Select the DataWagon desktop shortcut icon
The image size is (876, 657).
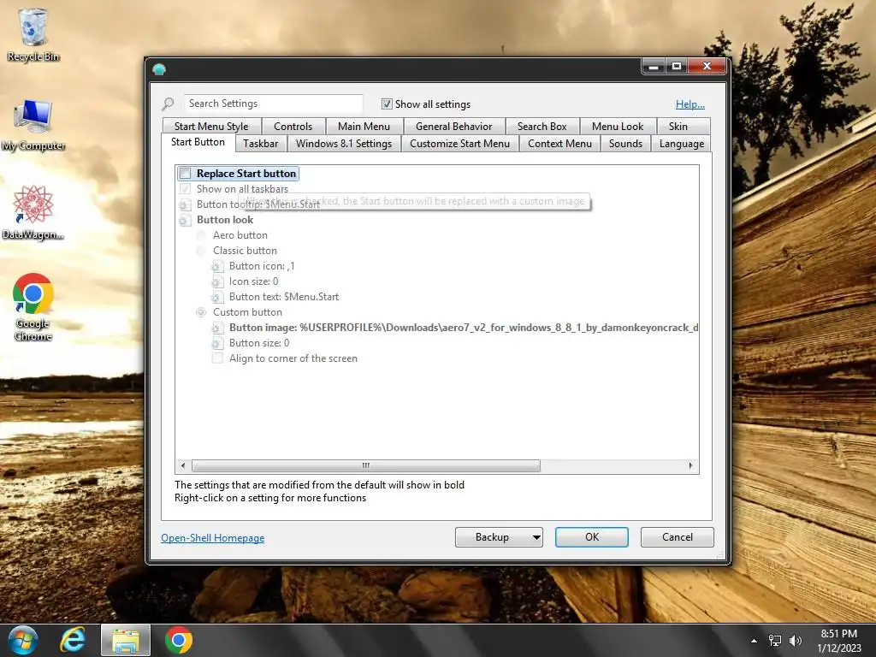33,212
